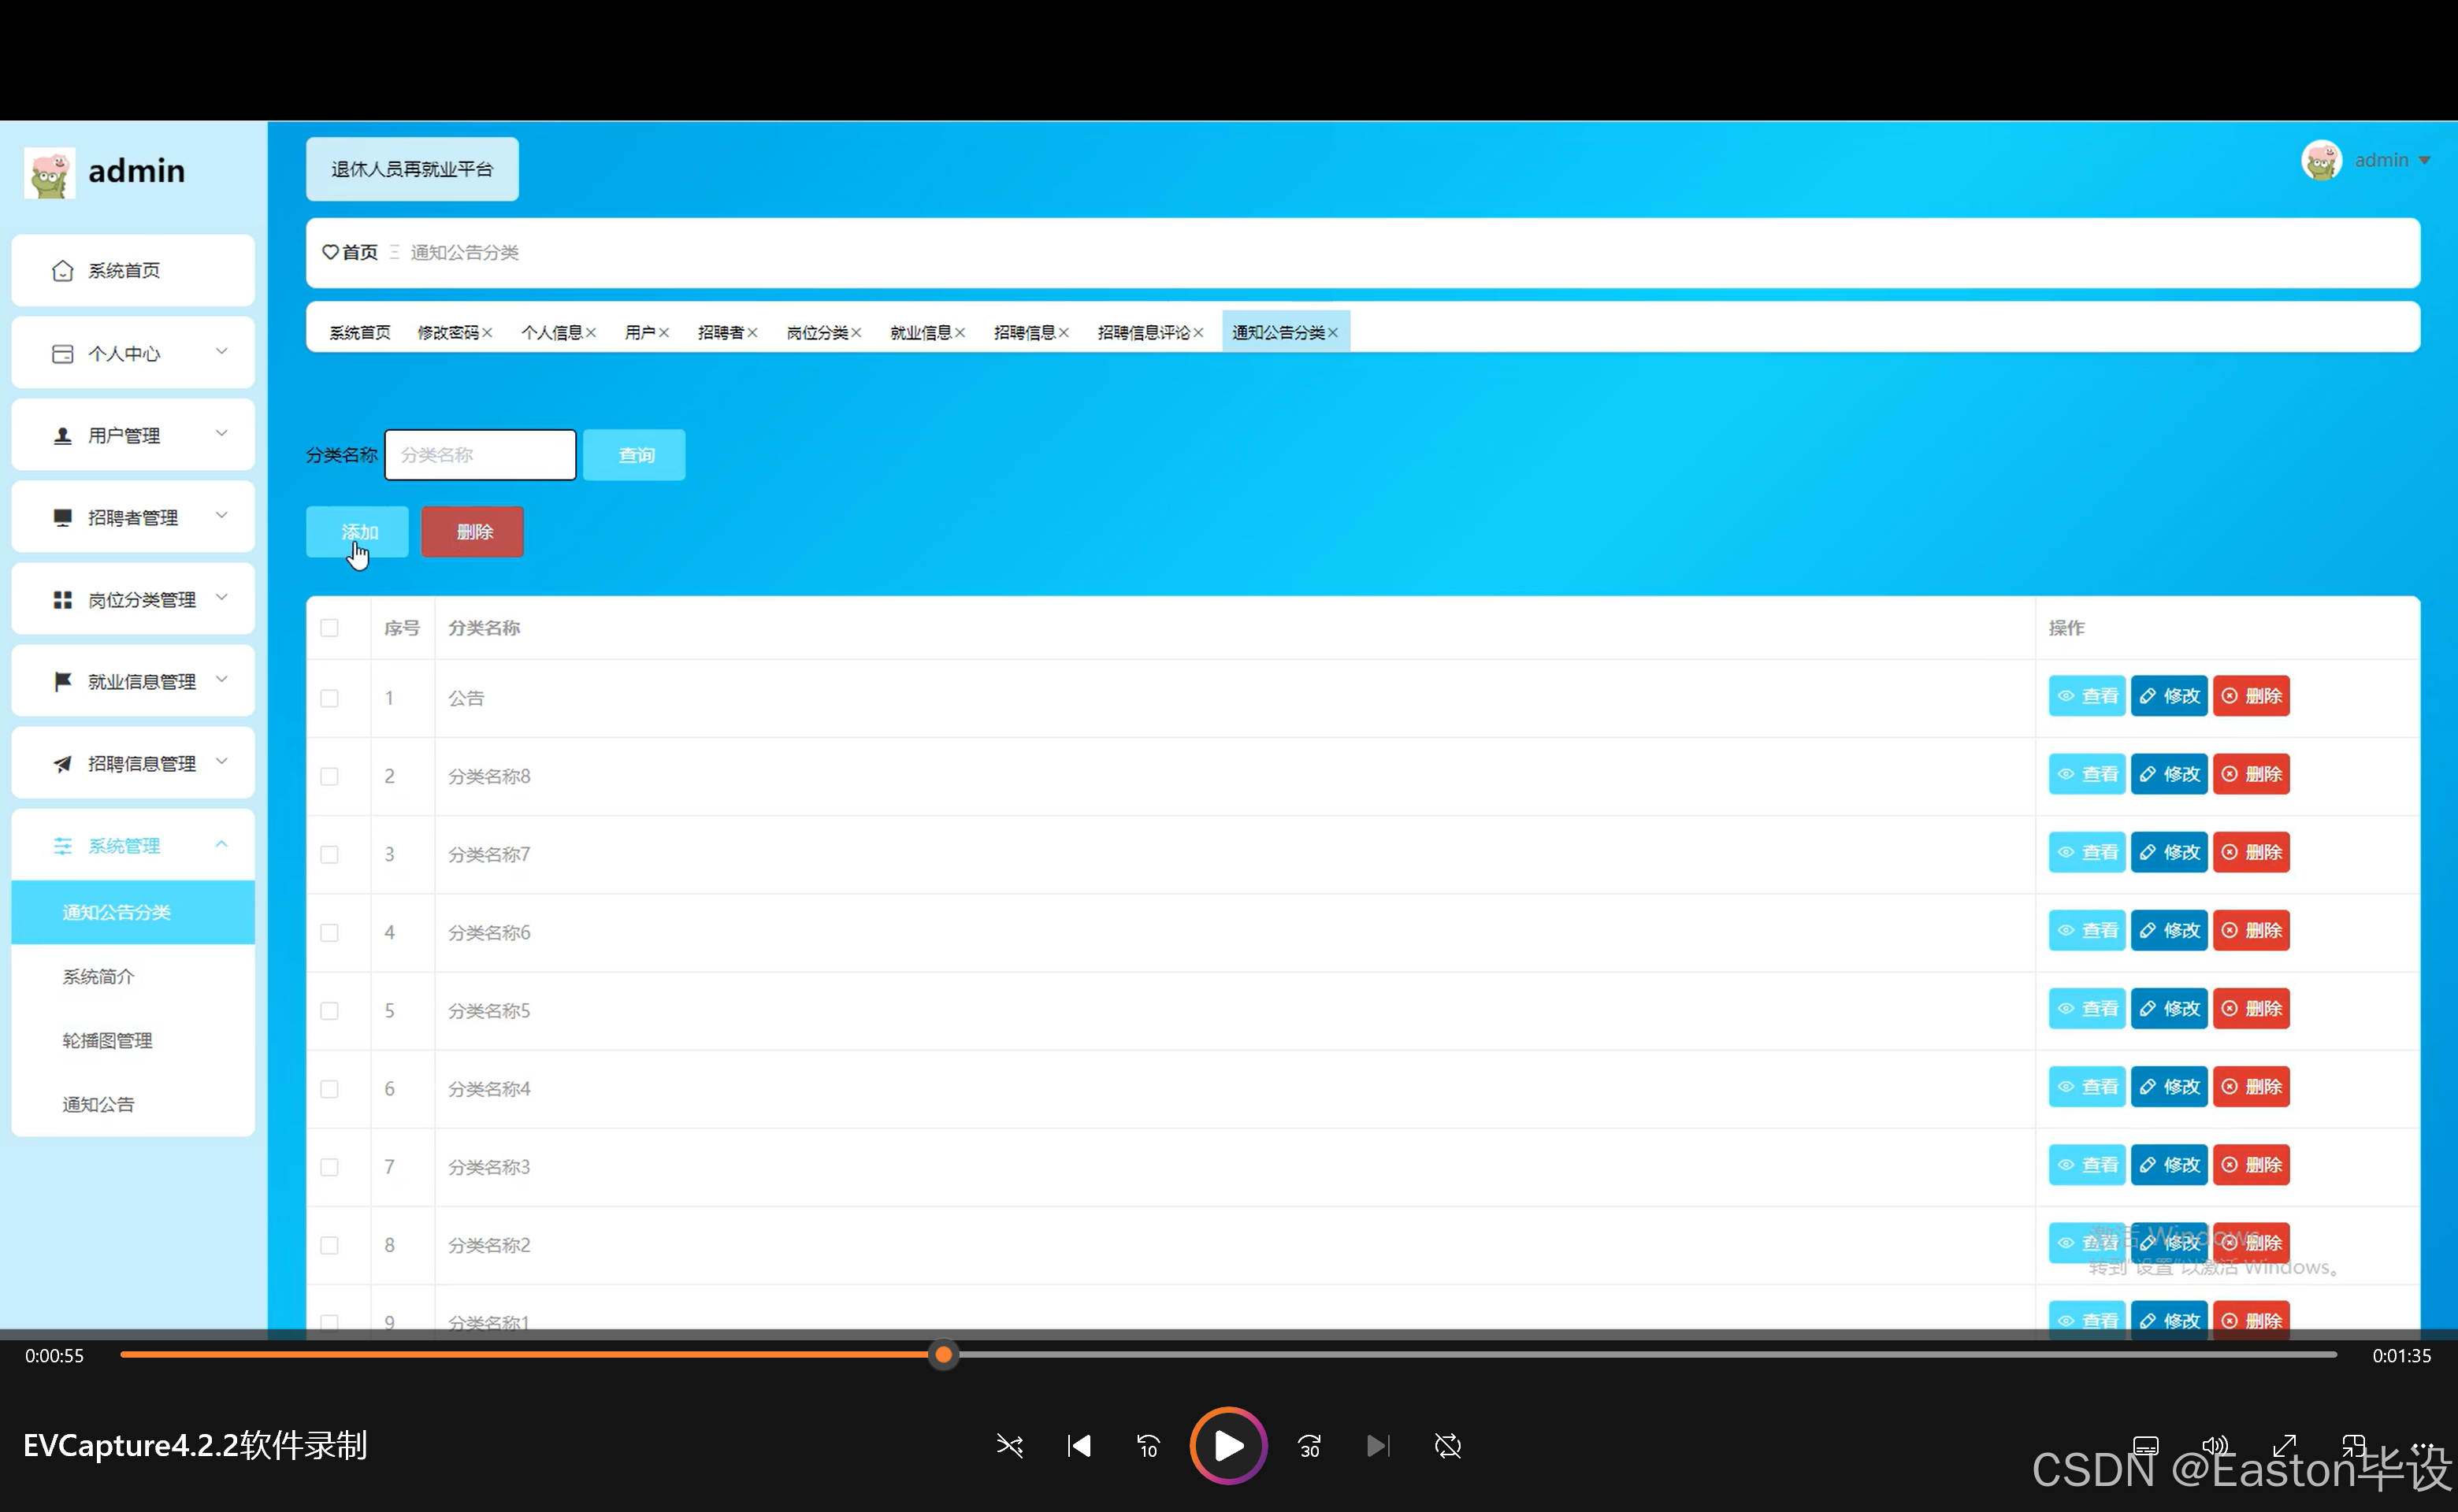2458x1512 pixels.
Task: Click the 查询 search button
Action: [634, 455]
